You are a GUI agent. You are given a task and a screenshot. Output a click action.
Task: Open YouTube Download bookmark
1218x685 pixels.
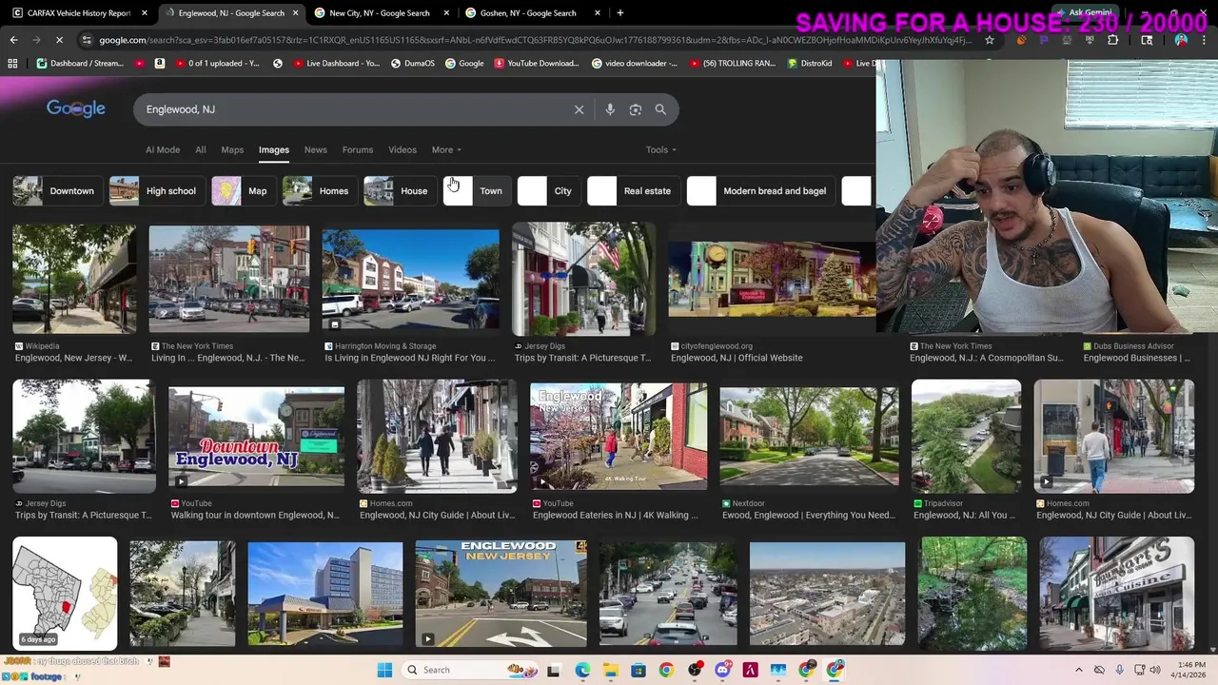536,64
